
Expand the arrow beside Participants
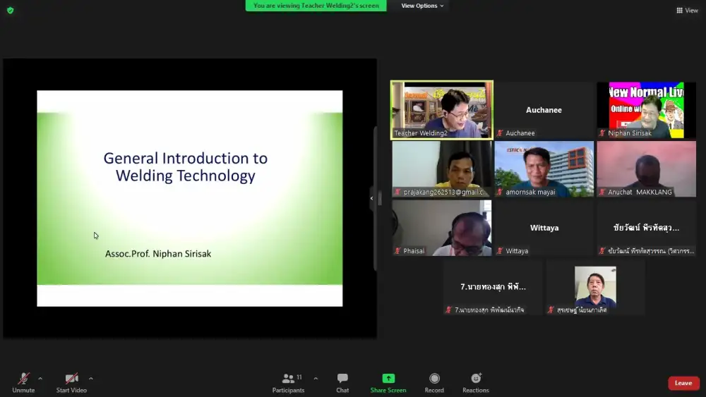316,379
